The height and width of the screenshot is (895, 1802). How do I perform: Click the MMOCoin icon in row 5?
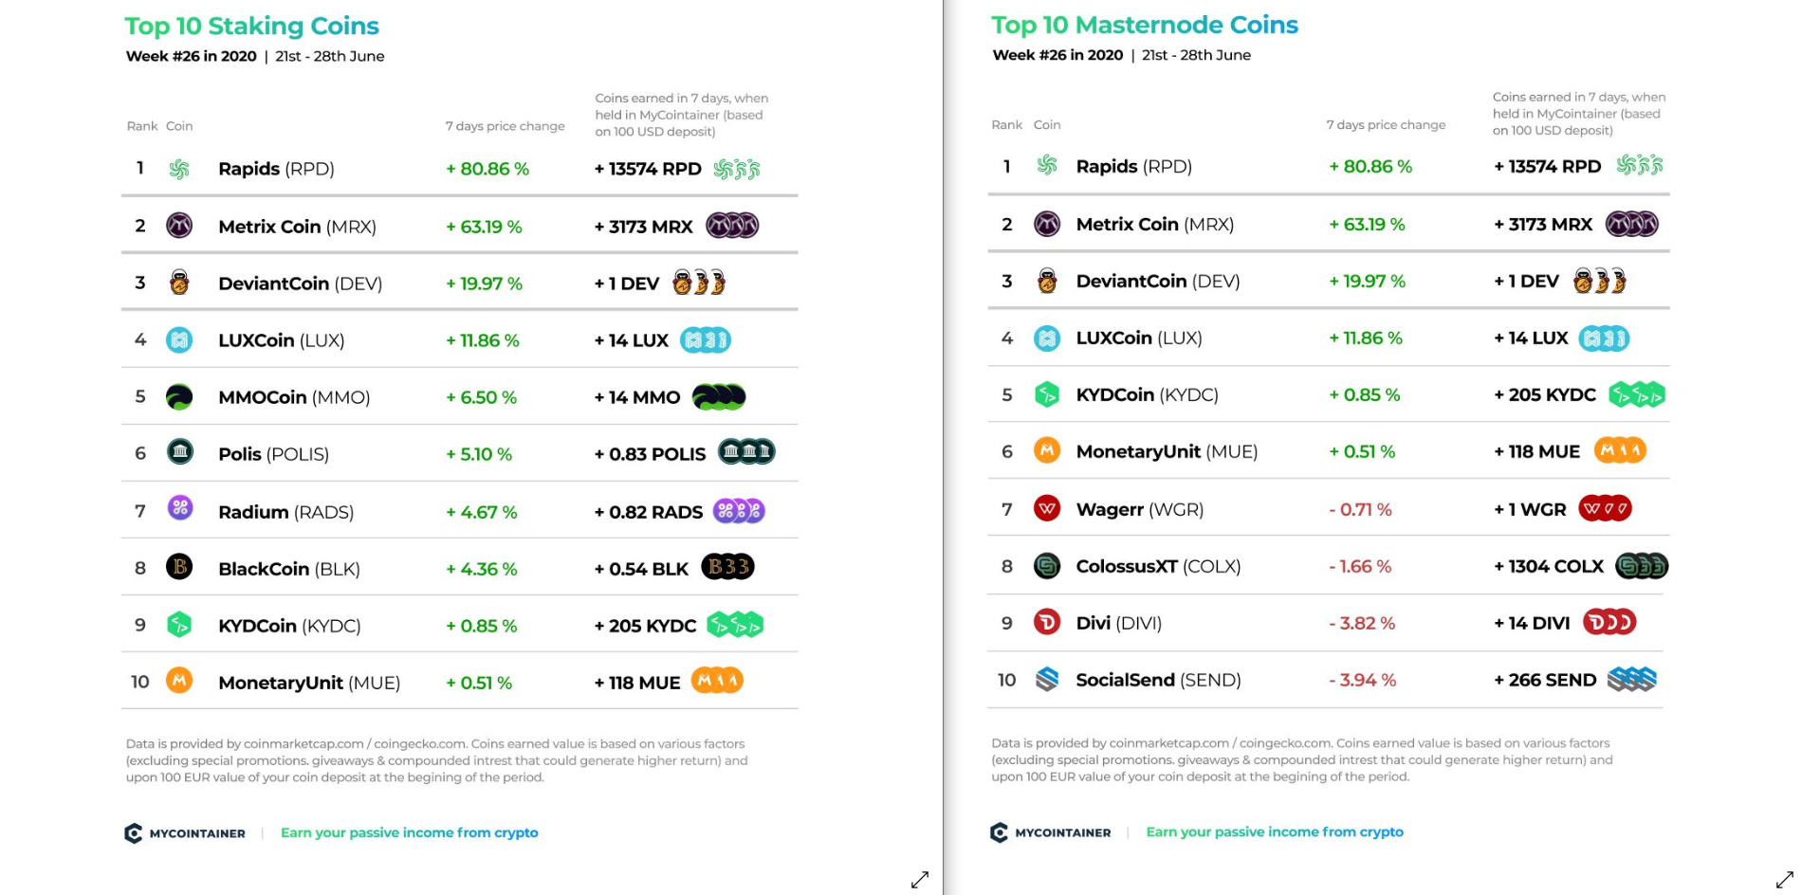click(179, 396)
